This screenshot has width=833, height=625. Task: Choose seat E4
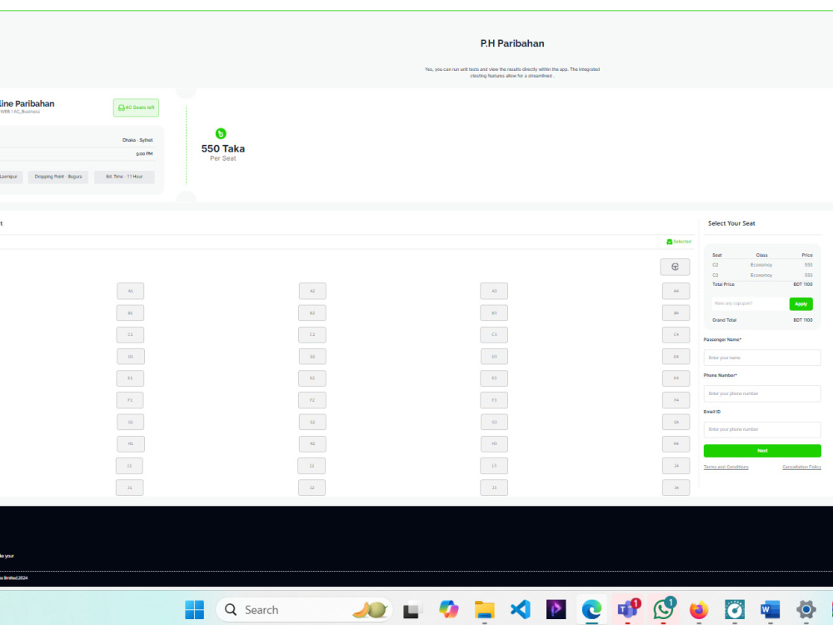pyautogui.click(x=676, y=378)
